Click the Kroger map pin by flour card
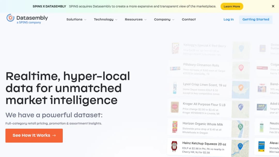The width and height of the screenshot is (279, 157). pyautogui.click(x=241, y=107)
